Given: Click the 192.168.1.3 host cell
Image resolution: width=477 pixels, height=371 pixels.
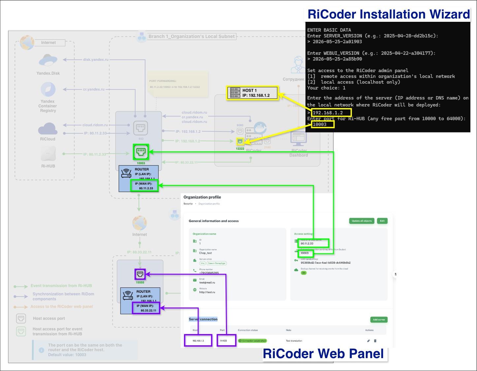Looking at the screenshot, I should (x=198, y=341).
